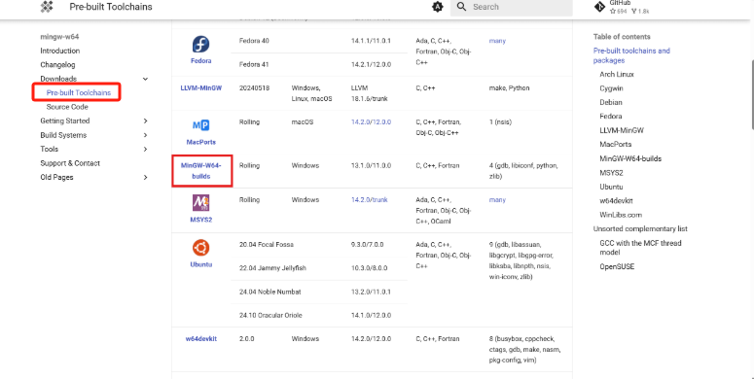
Task: Jump to Debian in contents
Action: pos(611,102)
